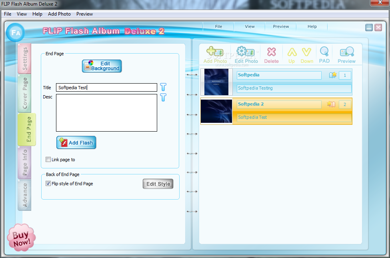Open the View menu in menu bar
The image size is (390, 258).
[22, 14]
